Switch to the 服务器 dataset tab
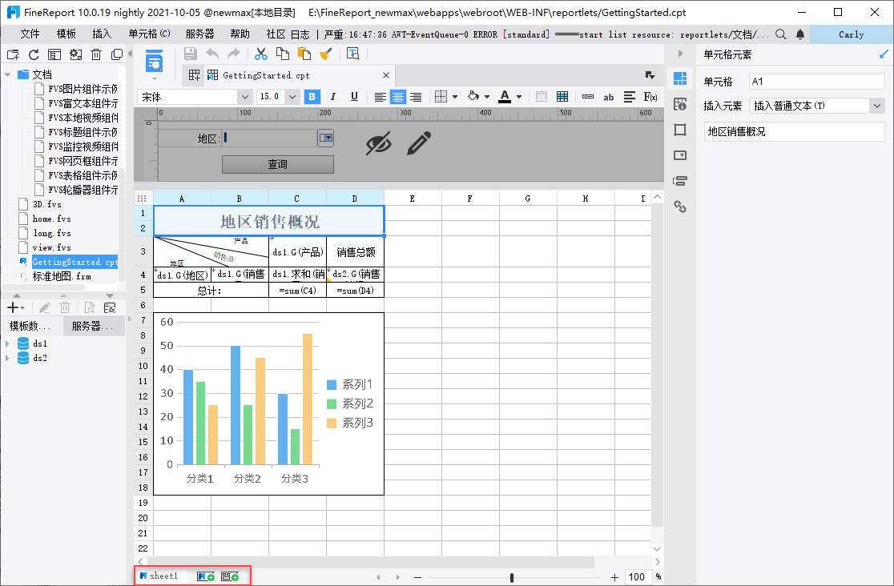Screen dimensions: 894x586 tap(94, 326)
